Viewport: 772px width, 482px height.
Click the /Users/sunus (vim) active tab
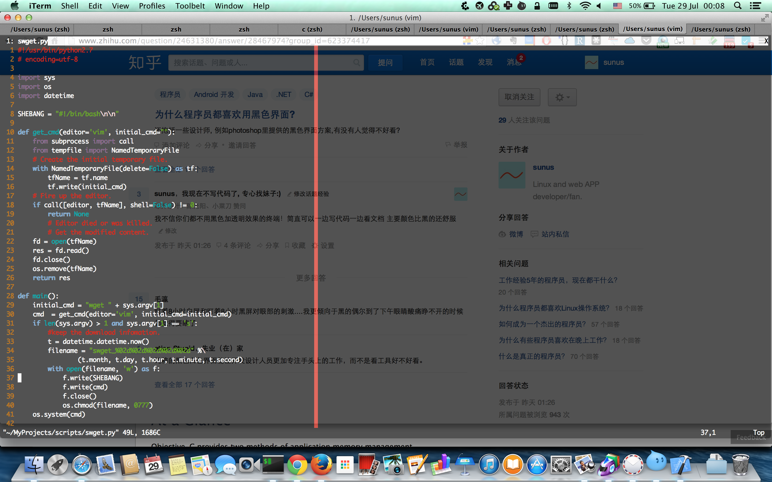pyautogui.click(x=652, y=30)
